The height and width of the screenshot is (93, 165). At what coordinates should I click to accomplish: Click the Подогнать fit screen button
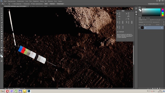click(52, 4)
